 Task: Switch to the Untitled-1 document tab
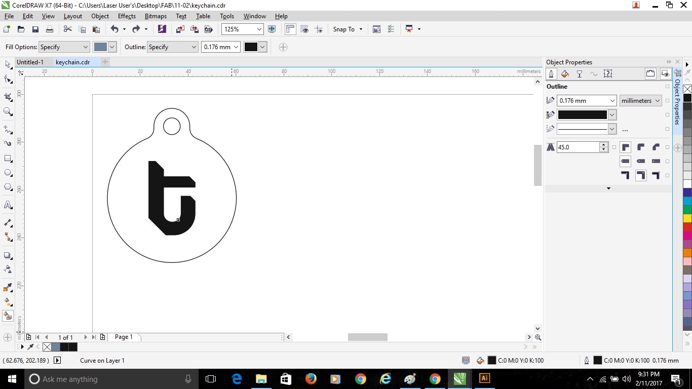pos(30,62)
